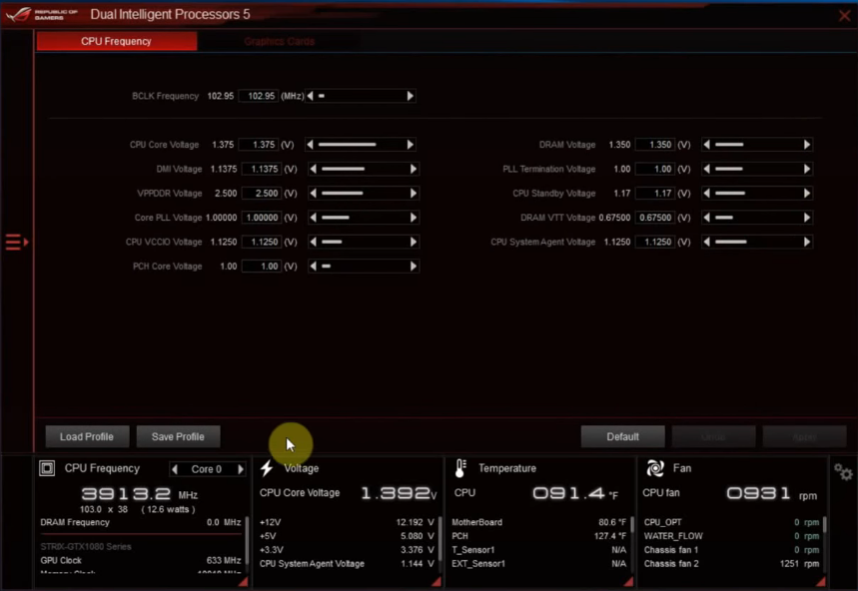Switch to next core after Core 0
858x591 pixels.
point(240,469)
